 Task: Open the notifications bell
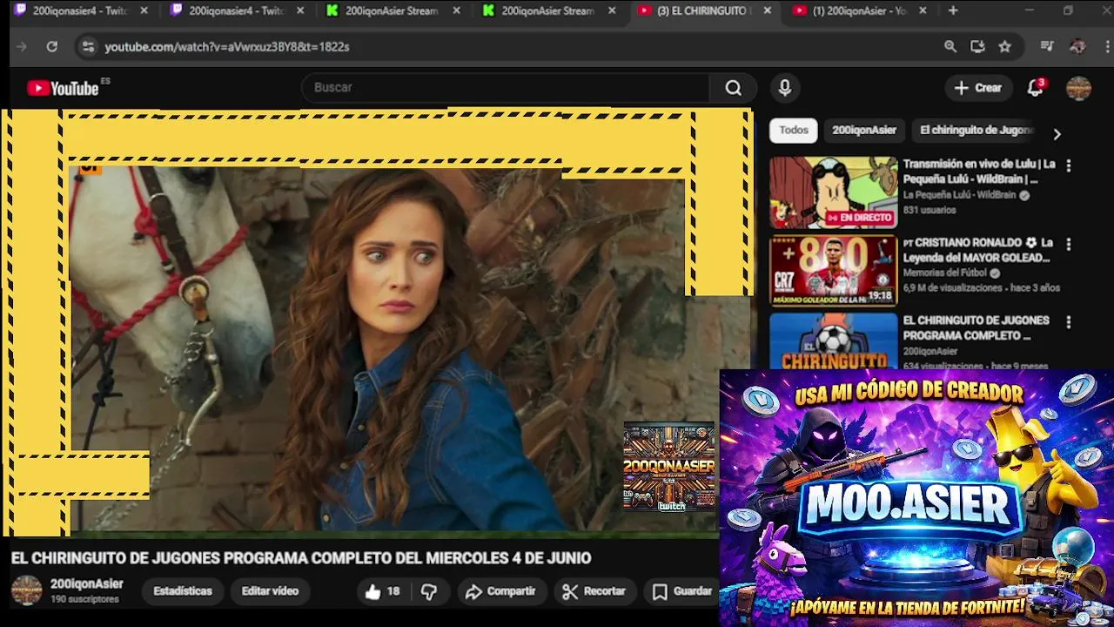pyautogui.click(x=1036, y=88)
